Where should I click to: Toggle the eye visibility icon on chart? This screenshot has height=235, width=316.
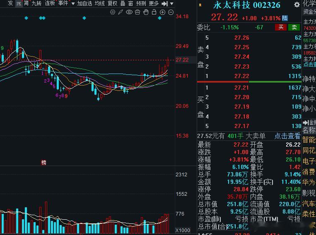[x=129, y=12]
